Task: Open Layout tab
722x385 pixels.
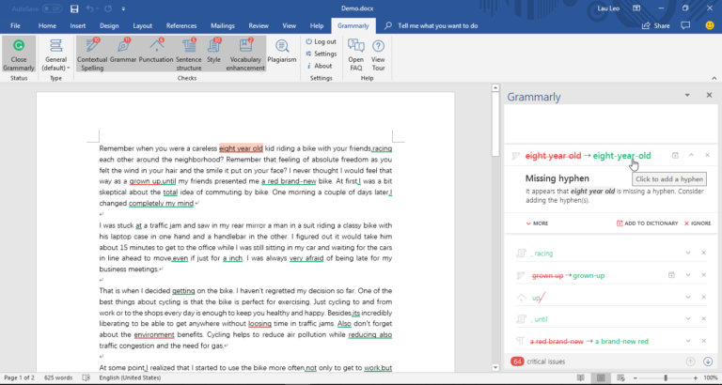Action: 142,25
